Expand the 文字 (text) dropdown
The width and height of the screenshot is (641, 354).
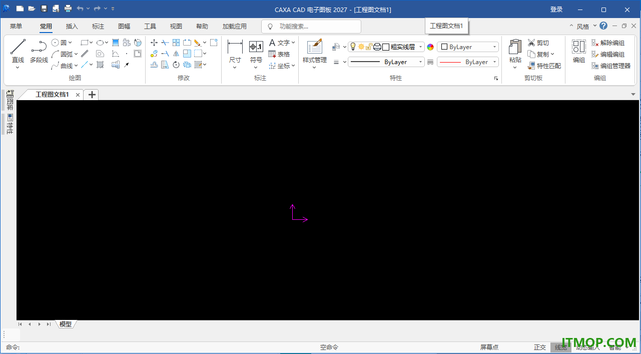[293, 43]
